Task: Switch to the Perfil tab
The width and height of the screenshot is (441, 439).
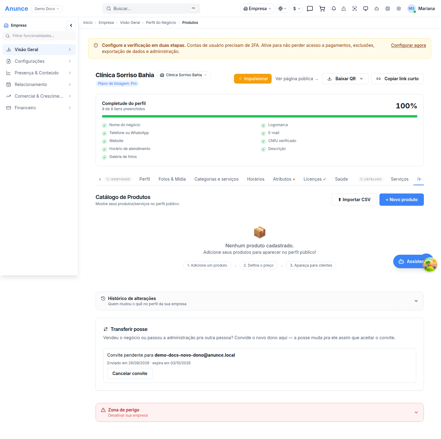Action: click(x=145, y=179)
